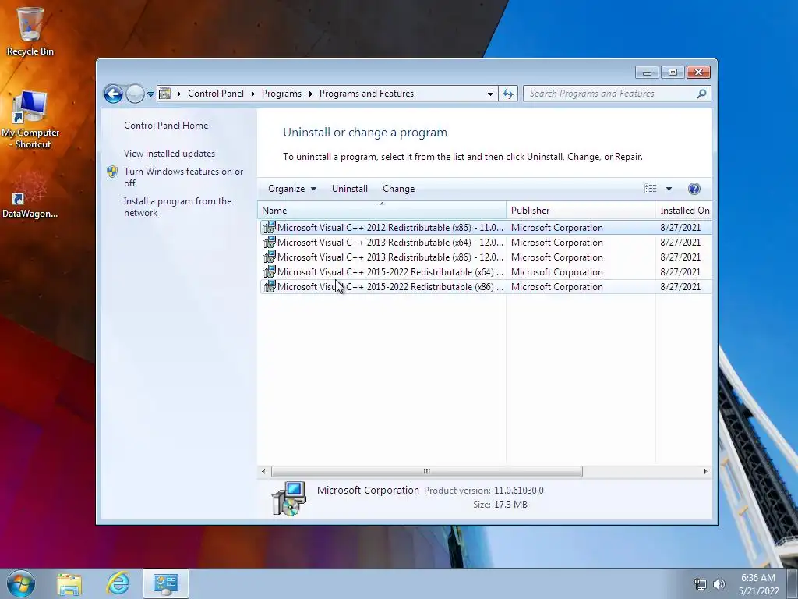Click Control Panel taskbar button
This screenshot has width=798, height=599.
coord(165,583)
